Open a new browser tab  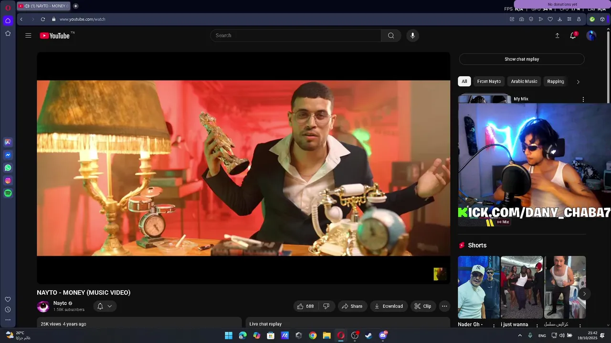(x=75, y=6)
